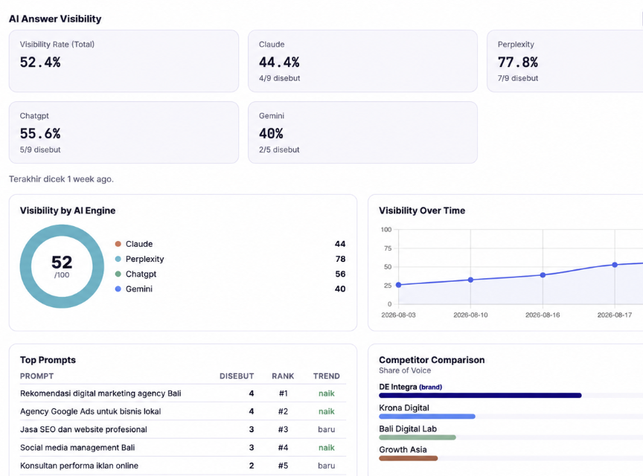Click the Perplexity legend label
Viewport: 643px width, 476px height.
click(145, 259)
